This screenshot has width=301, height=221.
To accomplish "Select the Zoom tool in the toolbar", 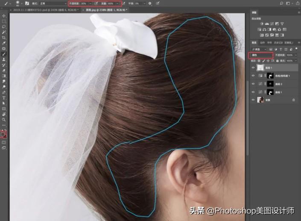I will [4, 119].
